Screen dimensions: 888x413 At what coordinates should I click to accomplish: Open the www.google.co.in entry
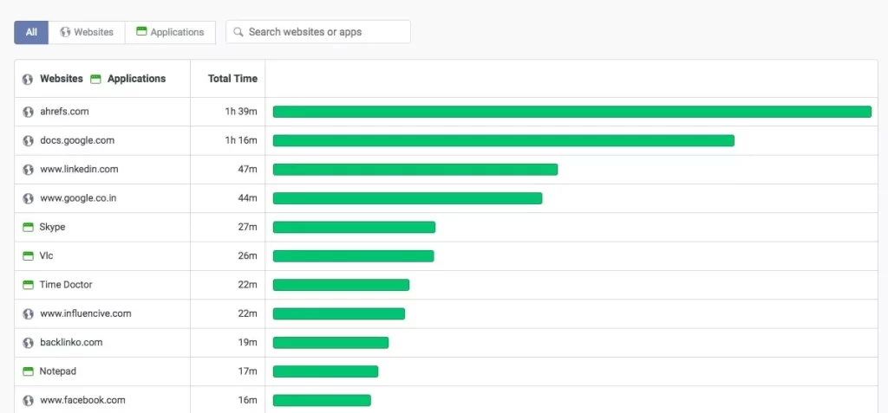click(x=78, y=198)
